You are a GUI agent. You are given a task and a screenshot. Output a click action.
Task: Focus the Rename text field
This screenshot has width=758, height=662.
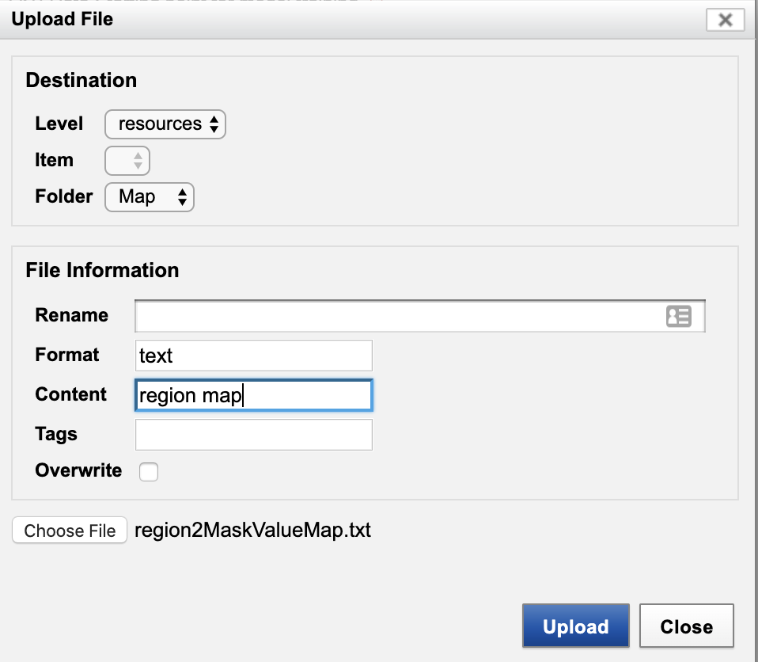pyautogui.click(x=396, y=317)
